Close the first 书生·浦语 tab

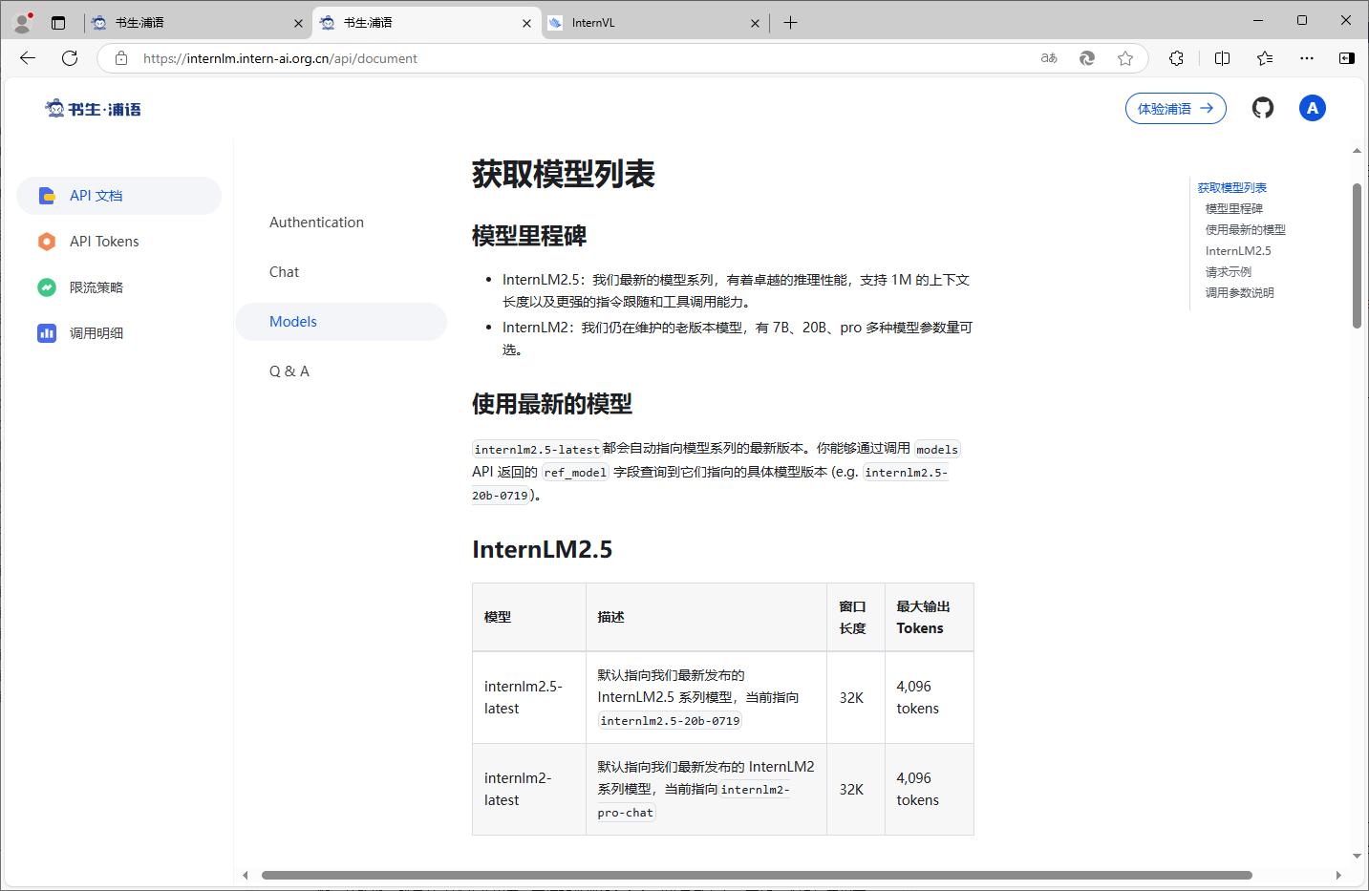(298, 23)
